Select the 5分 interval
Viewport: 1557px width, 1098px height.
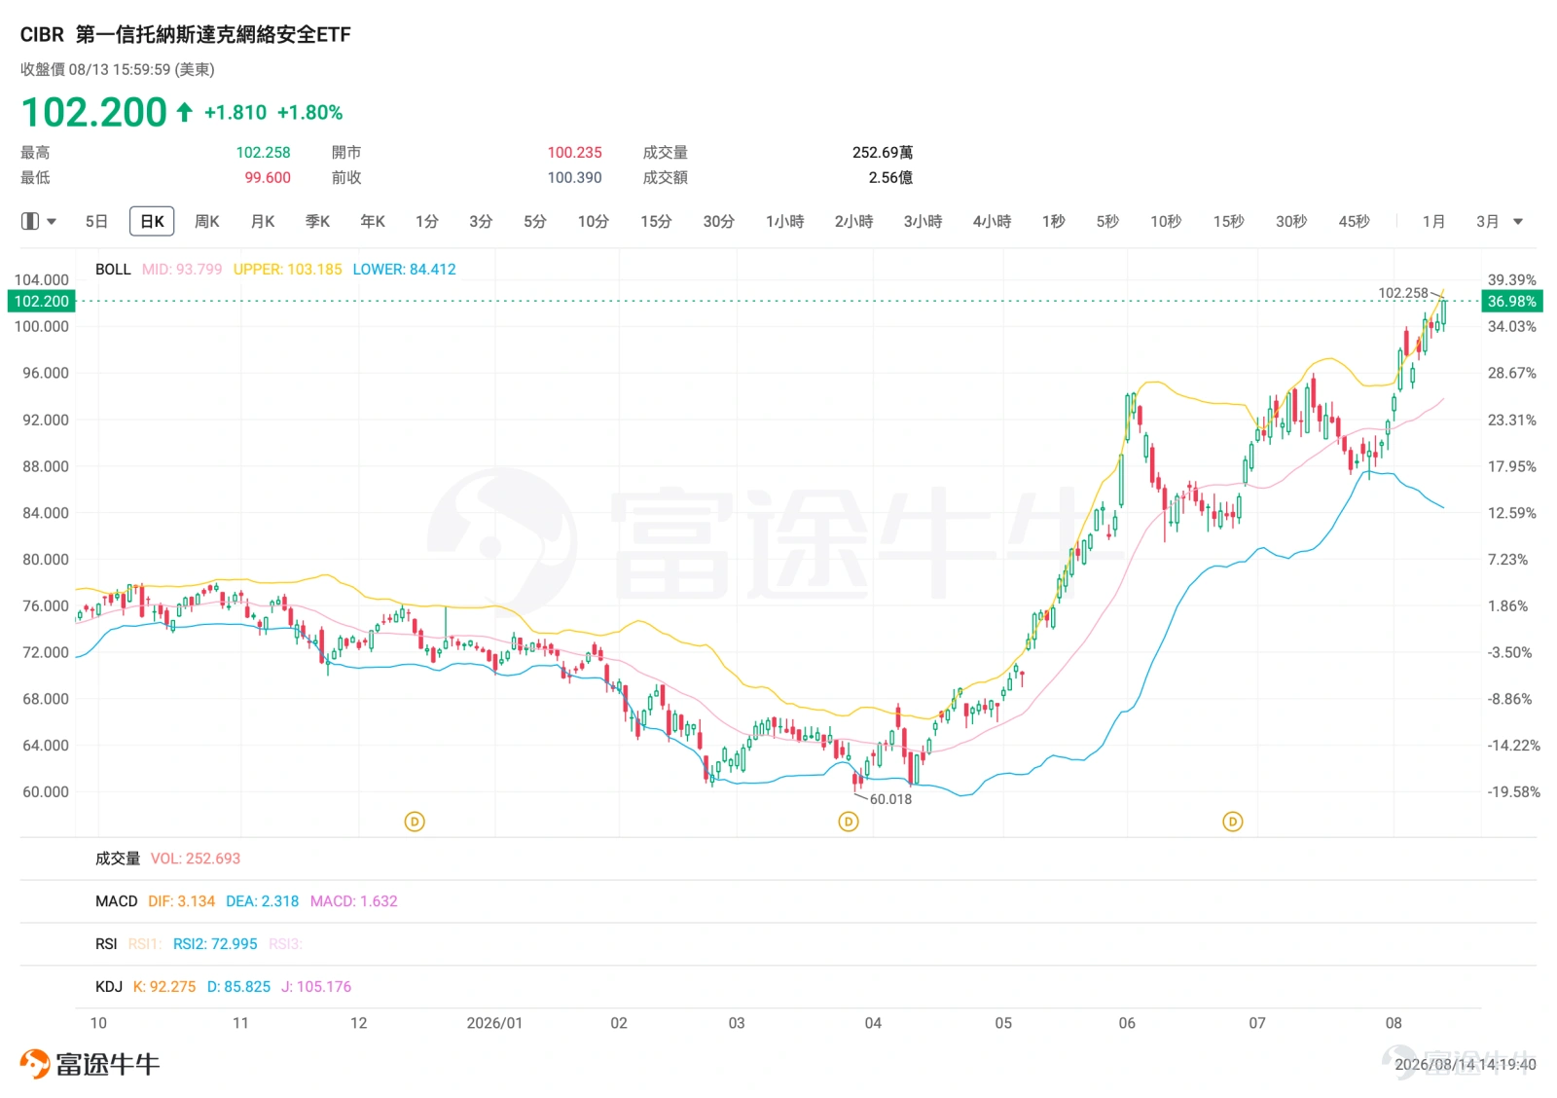[535, 222]
